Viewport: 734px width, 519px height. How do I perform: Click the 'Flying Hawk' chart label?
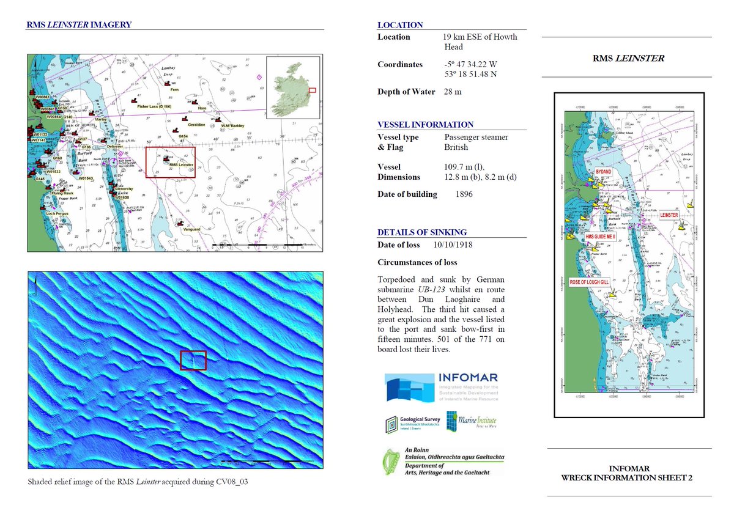click(x=62, y=193)
